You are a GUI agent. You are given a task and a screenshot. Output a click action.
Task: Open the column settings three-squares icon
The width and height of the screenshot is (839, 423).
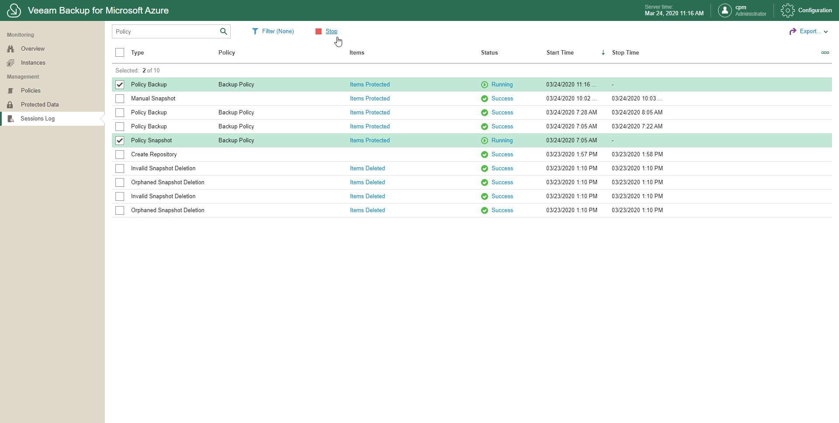click(x=825, y=52)
